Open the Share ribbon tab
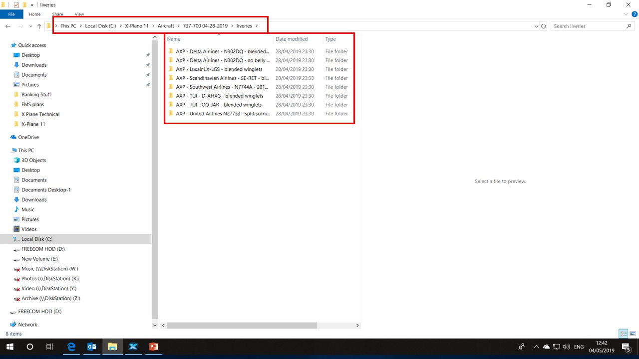 (57, 14)
